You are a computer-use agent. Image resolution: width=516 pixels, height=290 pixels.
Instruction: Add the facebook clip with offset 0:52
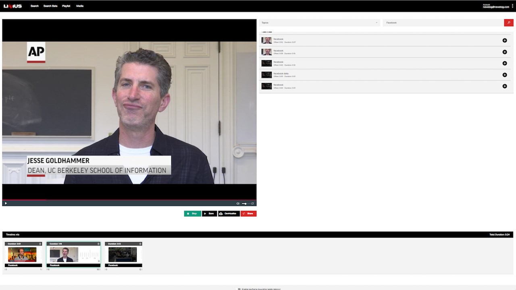(x=505, y=40)
